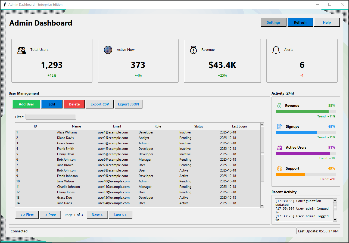Click the Alerts bell icon

click(276, 50)
